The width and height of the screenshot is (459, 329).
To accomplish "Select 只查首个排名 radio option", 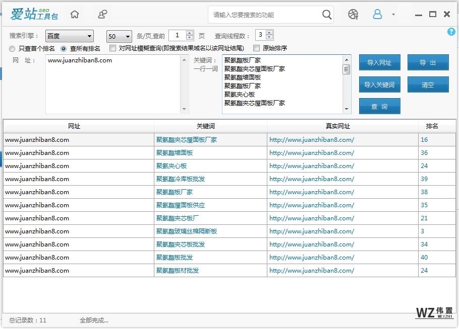I will 13,49.
